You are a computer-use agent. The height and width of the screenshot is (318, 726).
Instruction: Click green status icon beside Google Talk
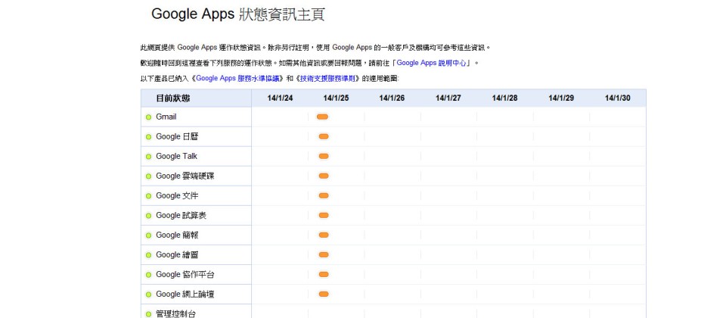click(x=148, y=157)
